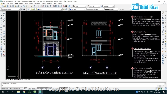Click the coordinate readout in status bar
Image resolution: width=167 pixels, height=94 pixels.
(12, 89)
